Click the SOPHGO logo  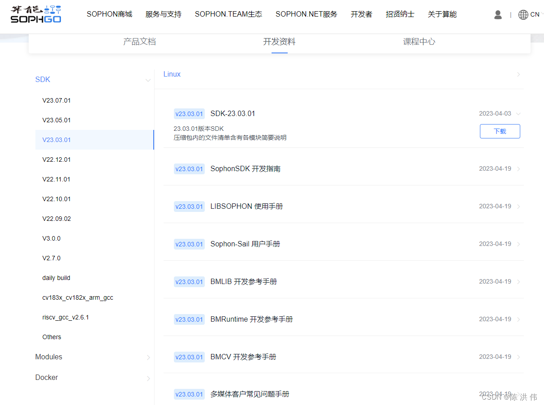(35, 14)
